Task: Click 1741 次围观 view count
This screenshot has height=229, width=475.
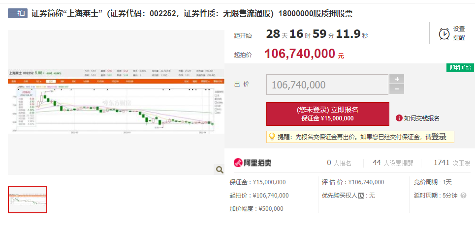Action: click(452, 163)
